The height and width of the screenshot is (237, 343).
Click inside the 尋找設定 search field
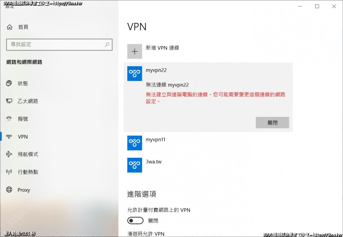pos(59,45)
